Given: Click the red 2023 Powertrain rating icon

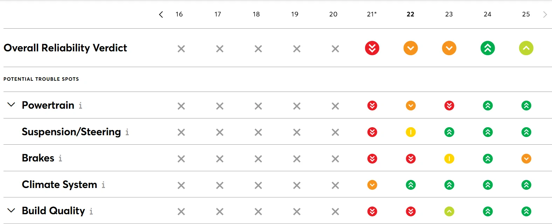Looking at the screenshot, I should tap(449, 106).
